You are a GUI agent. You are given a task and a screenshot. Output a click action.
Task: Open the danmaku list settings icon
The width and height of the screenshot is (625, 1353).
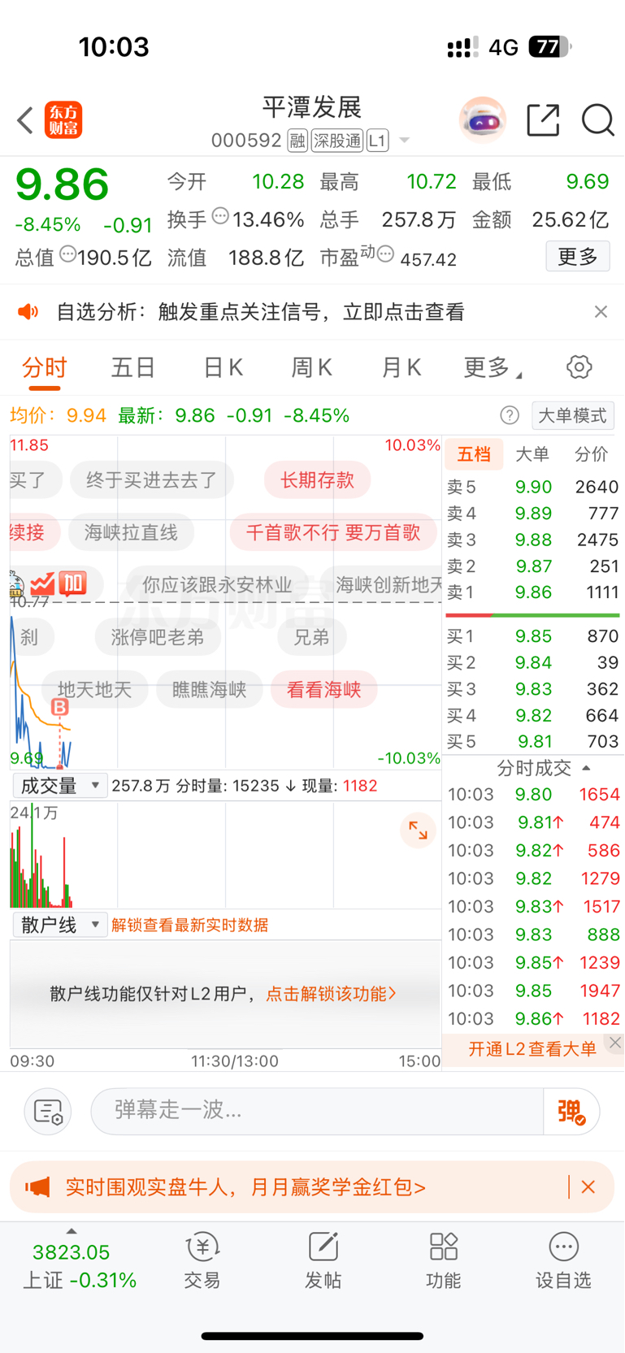tap(48, 1111)
